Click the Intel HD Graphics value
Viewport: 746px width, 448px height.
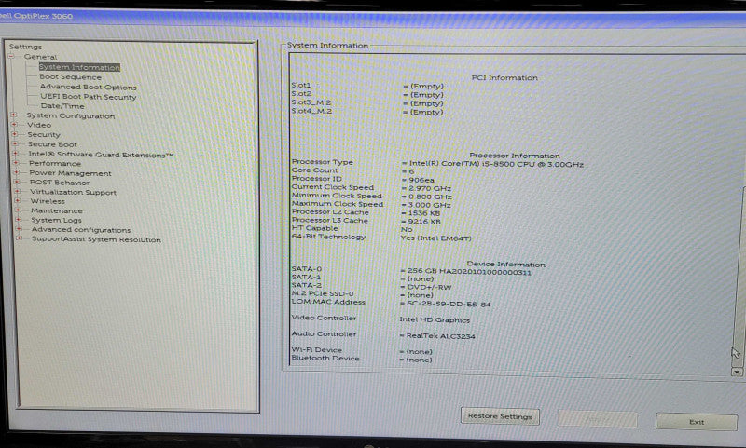[435, 319]
